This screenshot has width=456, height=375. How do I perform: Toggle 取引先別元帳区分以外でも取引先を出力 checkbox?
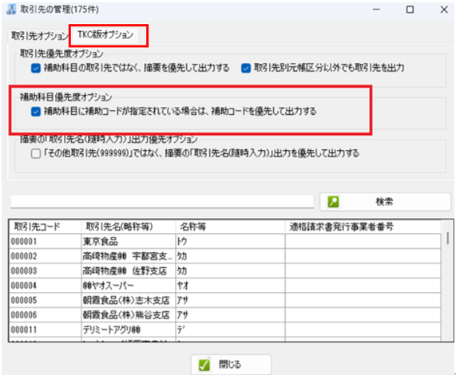246,69
